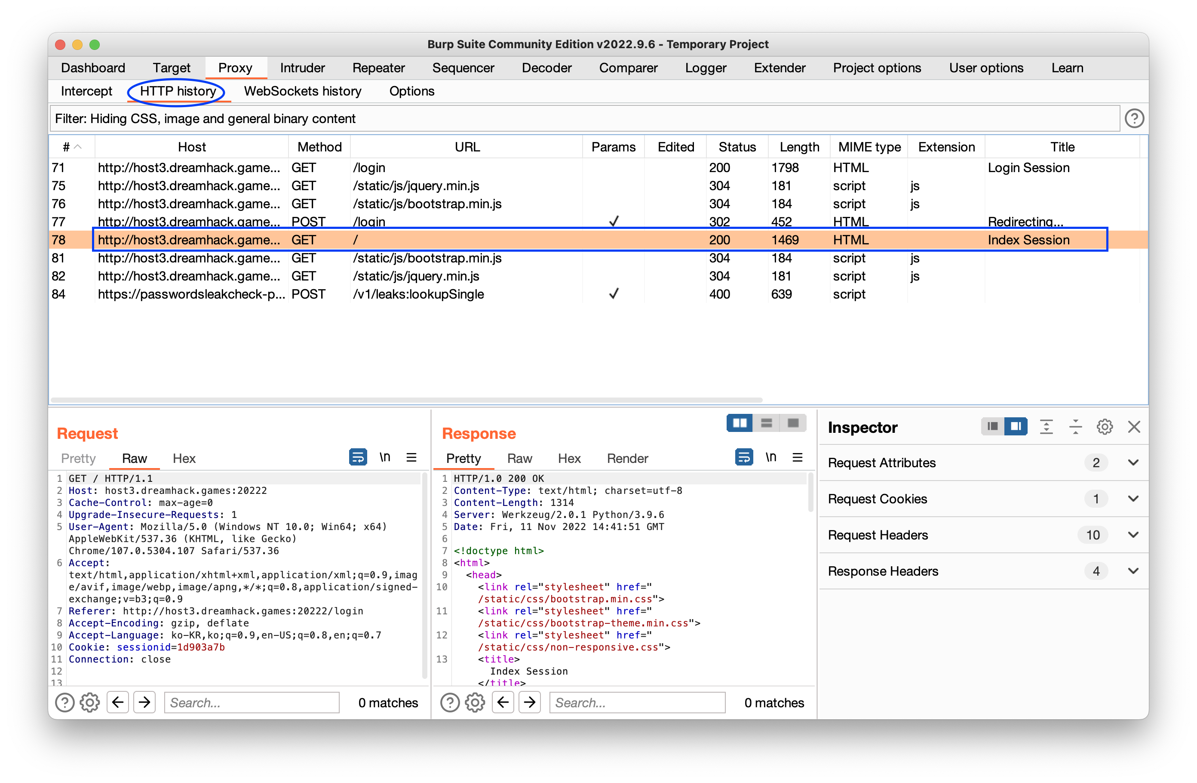1197x783 pixels.
Task: Click Request search settings gear icon
Action: tap(90, 703)
